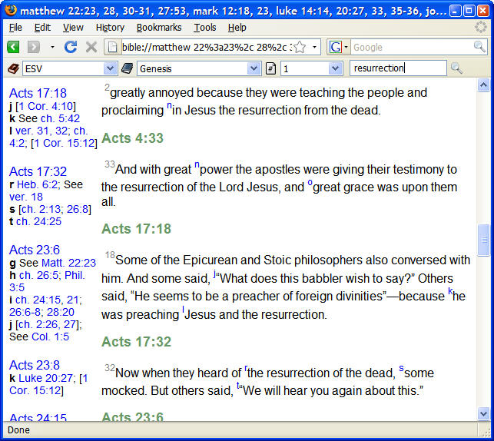Bookmark this page with the star icon

(300, 48)
